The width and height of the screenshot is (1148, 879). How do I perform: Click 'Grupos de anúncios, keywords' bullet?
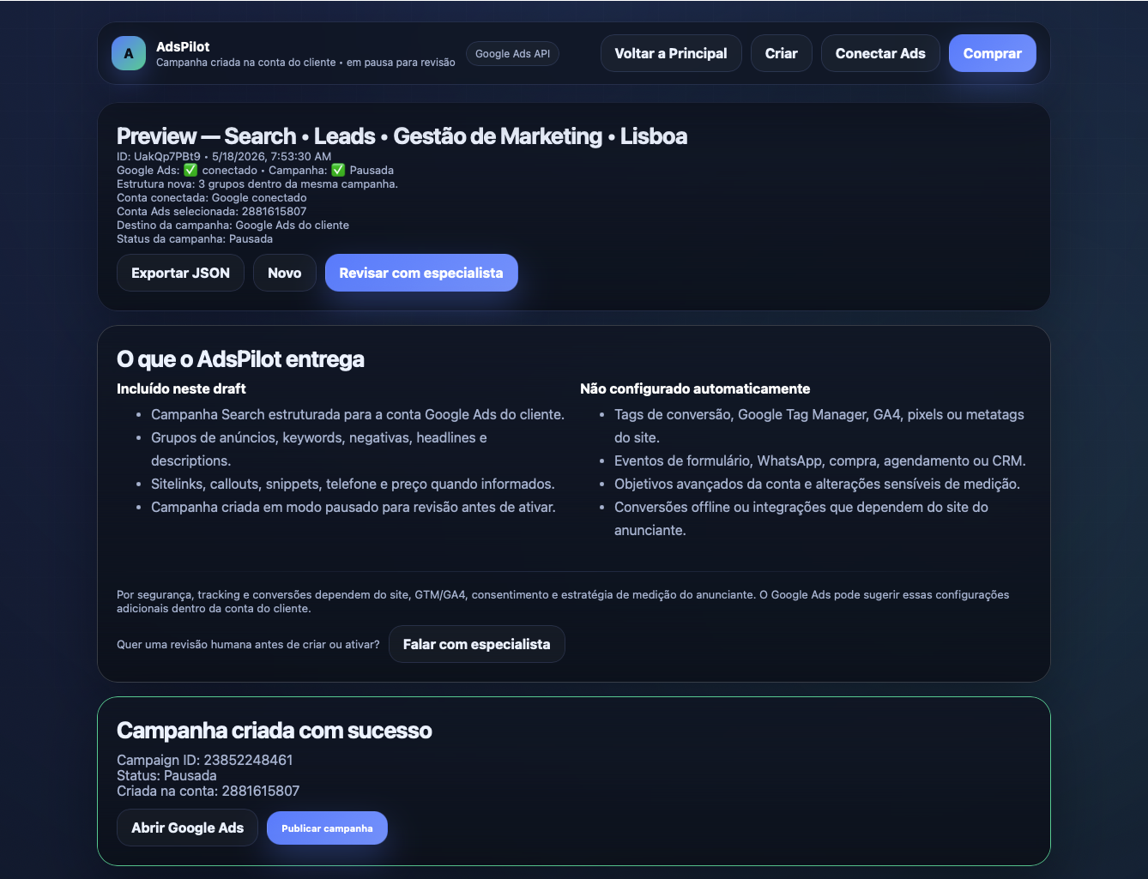tap(319, 449)
